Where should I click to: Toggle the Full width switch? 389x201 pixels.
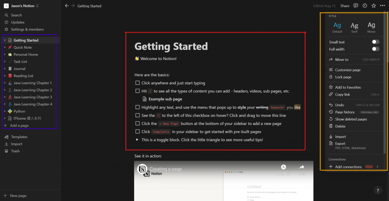point(376,49)
